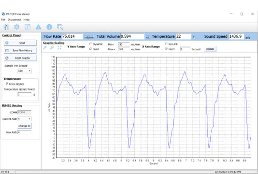Viewport: 258px width, 174px height.
Task: Click the USB connection icon in toolbar
Action: (6, 27)
